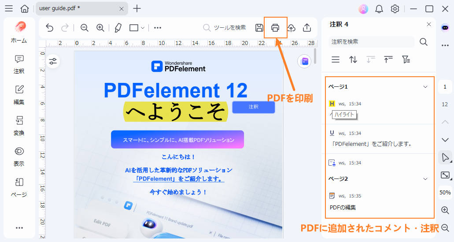Click the current page number 1 field
Screen dimensions: 454x242
[x=445, y=87]
